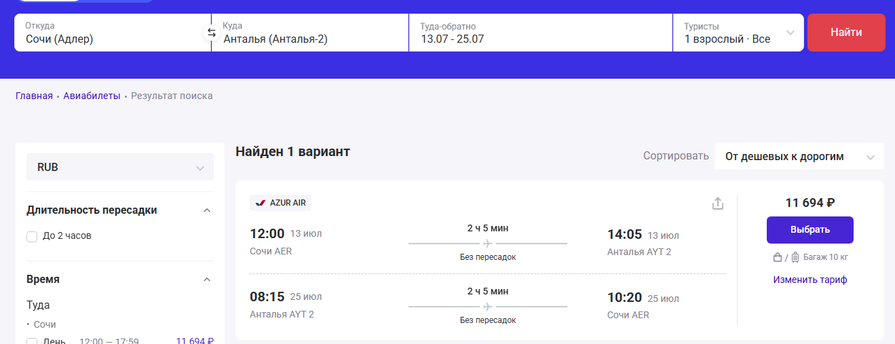Click the Найден 1 вариант heading
This screenshot has height=344, width=895.
tap(292, 151)
